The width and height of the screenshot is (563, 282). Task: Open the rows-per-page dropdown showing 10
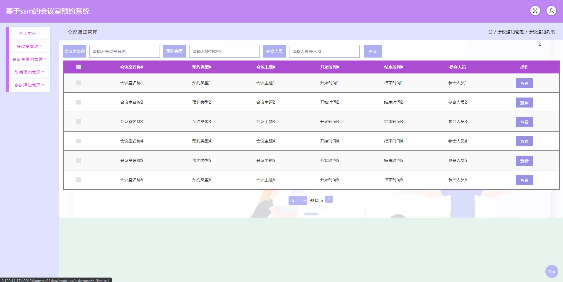pos(298,201)
